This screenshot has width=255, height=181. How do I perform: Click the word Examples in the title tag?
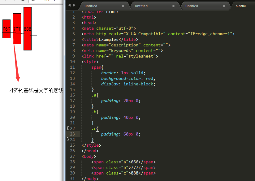pos(109,39)
